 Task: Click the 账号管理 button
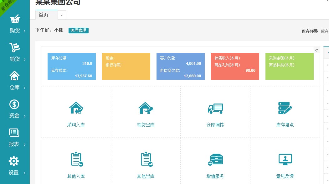[79, 31]
